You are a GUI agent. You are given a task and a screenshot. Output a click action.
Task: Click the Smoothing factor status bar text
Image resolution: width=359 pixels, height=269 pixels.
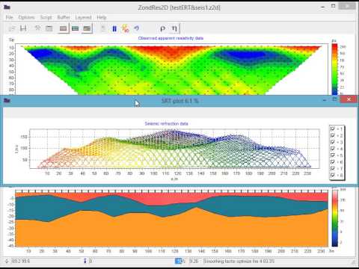coord(239,261)
